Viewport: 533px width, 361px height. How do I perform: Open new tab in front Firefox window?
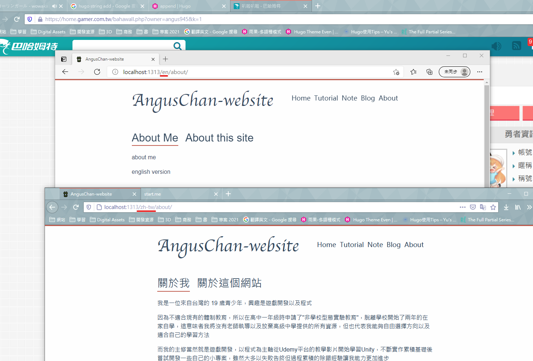228,194
